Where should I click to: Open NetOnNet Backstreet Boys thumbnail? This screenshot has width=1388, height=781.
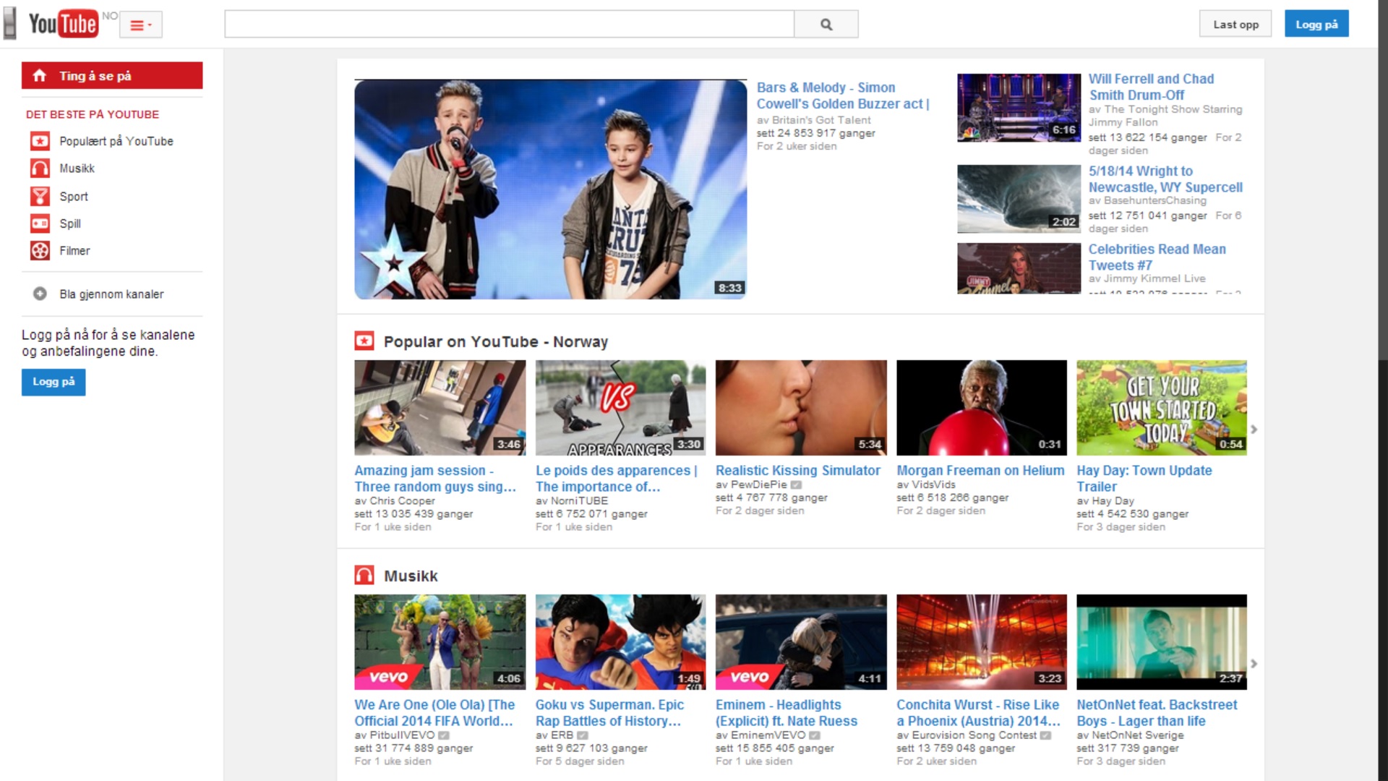(x=1162, y=641)
